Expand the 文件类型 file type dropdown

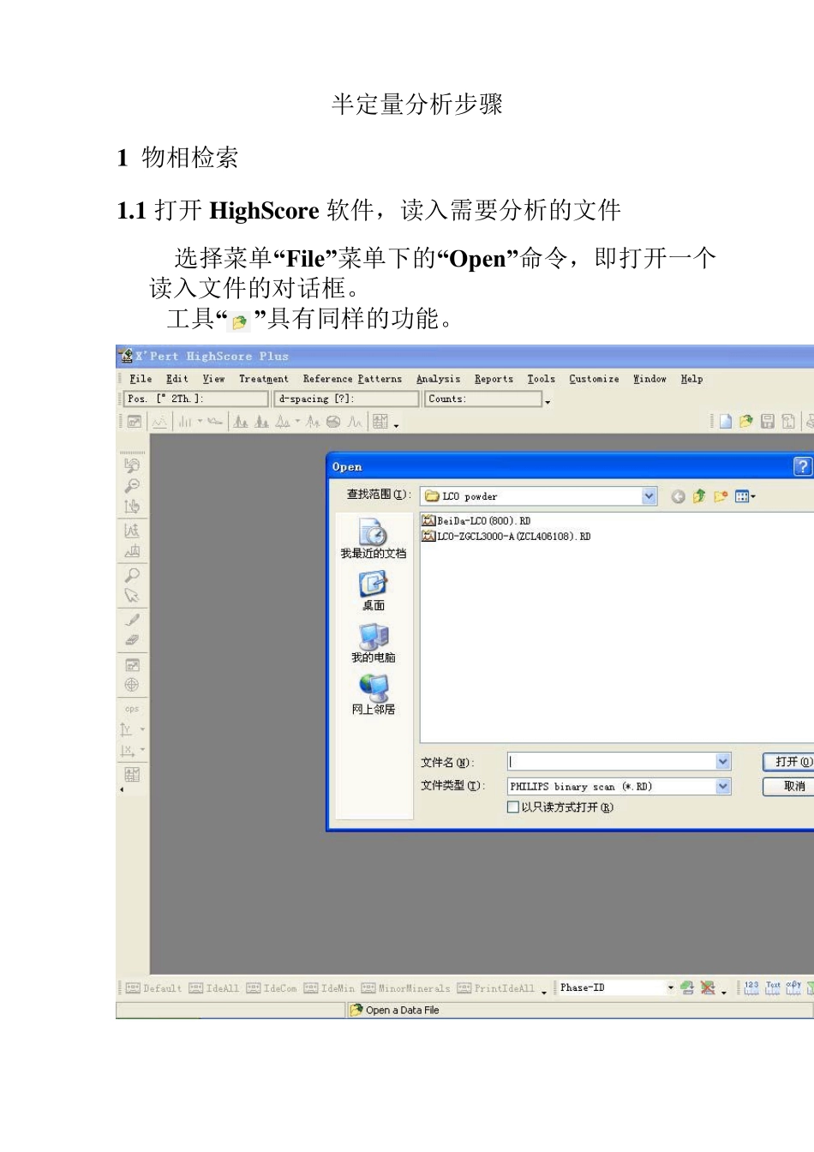pos(723,786)
